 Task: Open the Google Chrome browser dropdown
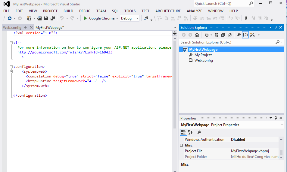point(117,18)
